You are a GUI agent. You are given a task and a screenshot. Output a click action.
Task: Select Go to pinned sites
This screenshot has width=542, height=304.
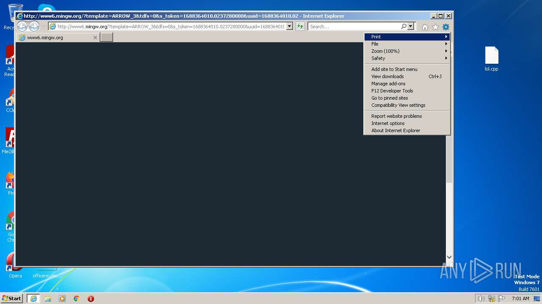[x=407, y=98]
